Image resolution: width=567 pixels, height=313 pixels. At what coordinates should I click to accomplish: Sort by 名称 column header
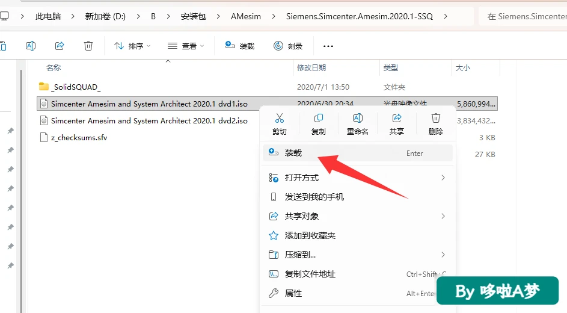[x=54, y=67]
